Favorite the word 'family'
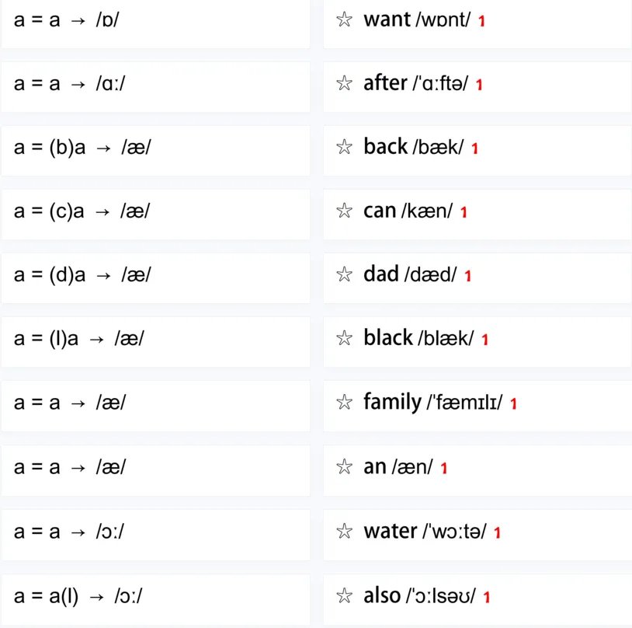This screenshot has height=628, width=632. click(344, 403)
